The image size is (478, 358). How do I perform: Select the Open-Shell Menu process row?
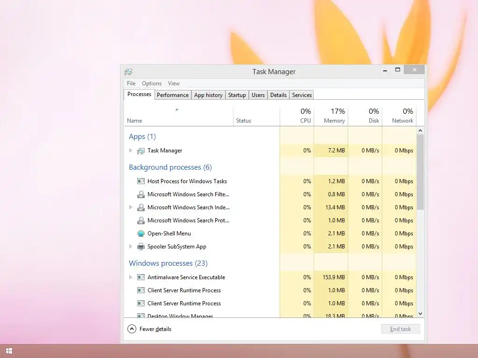tap(270, 234)
